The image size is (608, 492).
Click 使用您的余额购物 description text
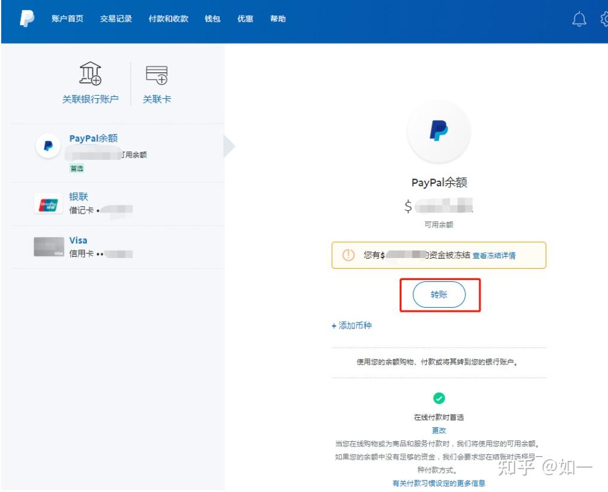(x=437, y=362)
